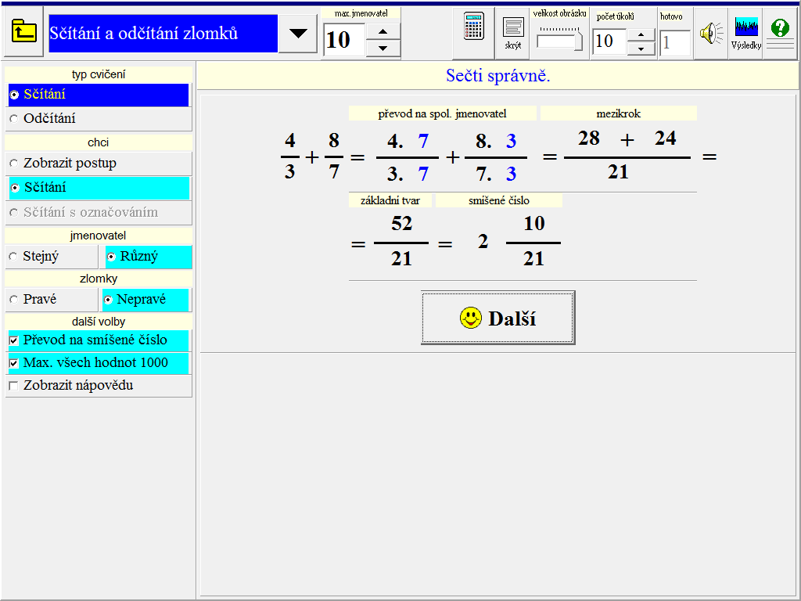Select Odčítání exercise type

99,119
